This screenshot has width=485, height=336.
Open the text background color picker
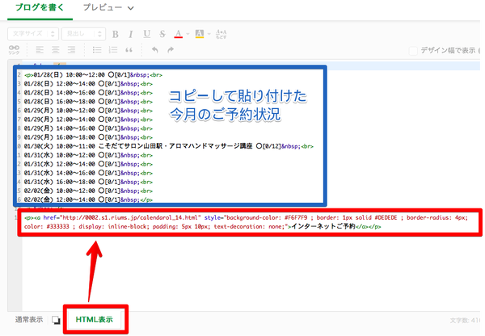(199, 34)
